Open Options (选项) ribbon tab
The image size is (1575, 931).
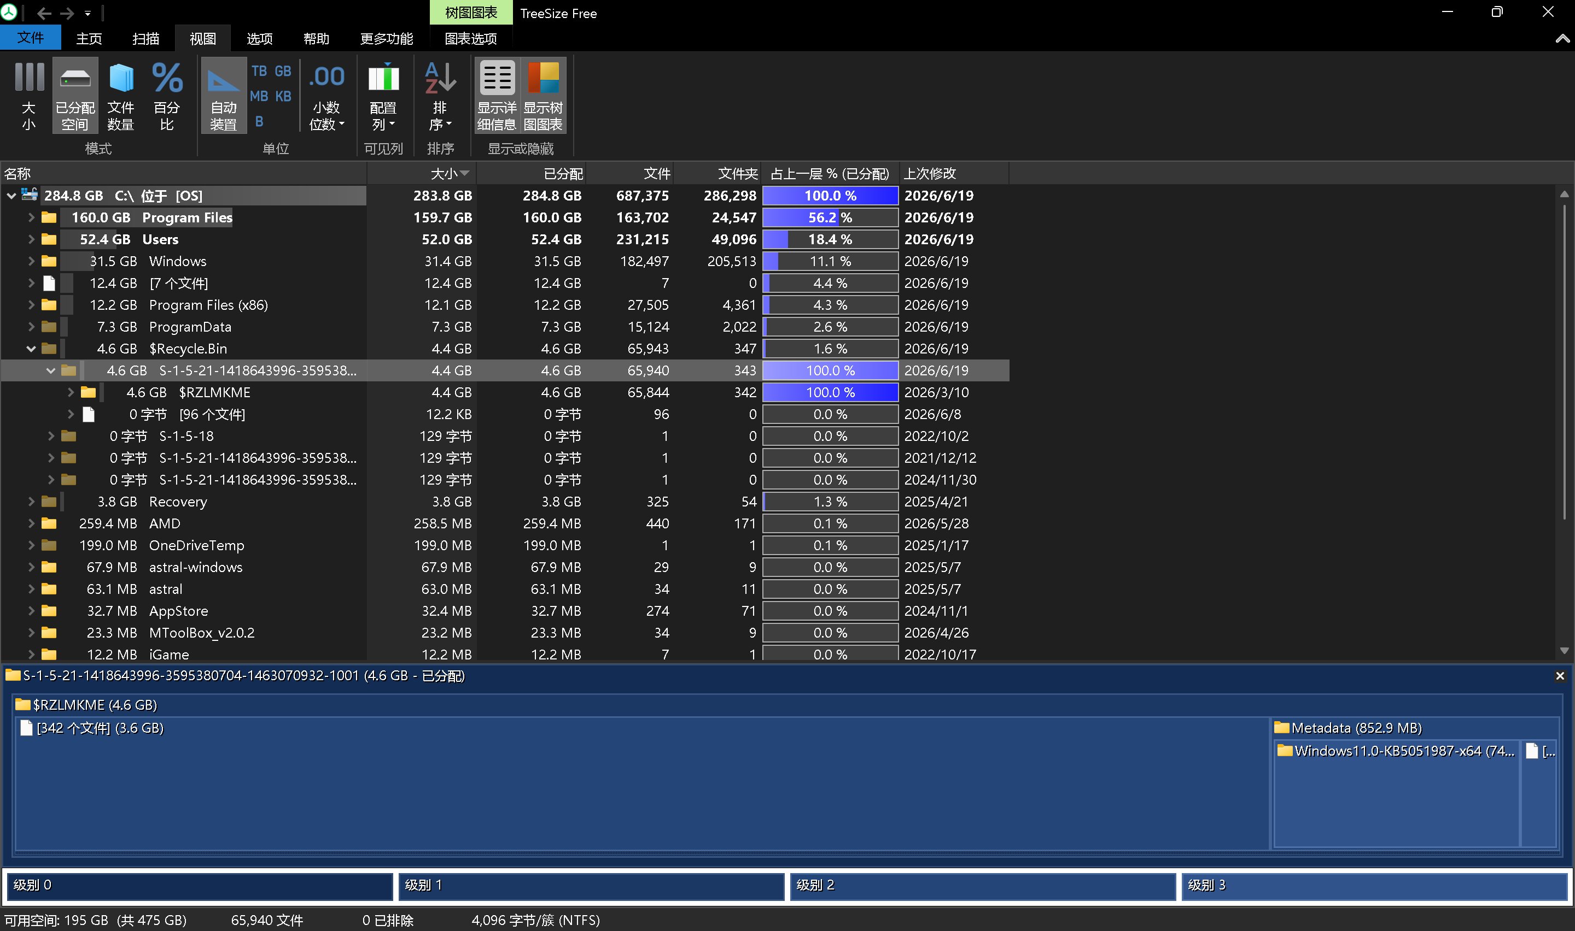click(x=259, y=38)
